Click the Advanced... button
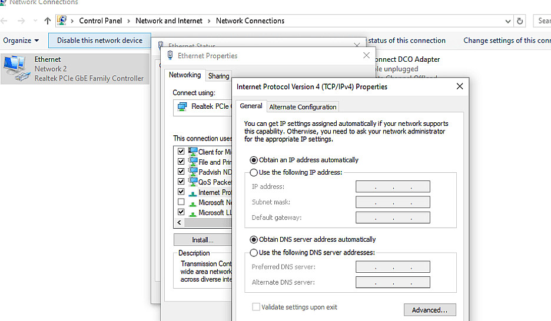Image resolution: width=551 pixels, height=321 pixels. pyautogui.click(x=430, y=310)
